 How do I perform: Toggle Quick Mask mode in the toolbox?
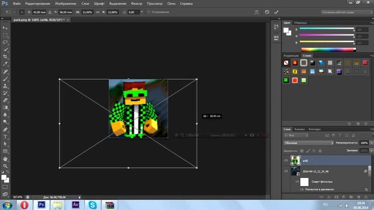pyautogui.click(x=5, y=187)
